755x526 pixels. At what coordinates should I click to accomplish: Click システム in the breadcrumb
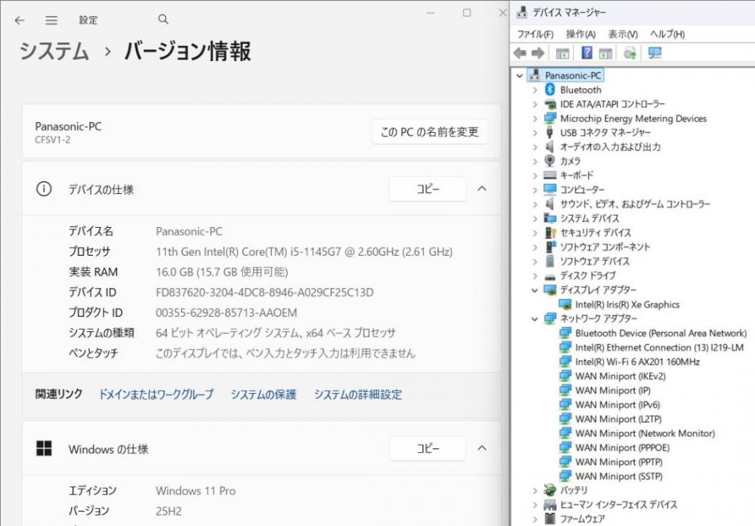pos(54,51)
